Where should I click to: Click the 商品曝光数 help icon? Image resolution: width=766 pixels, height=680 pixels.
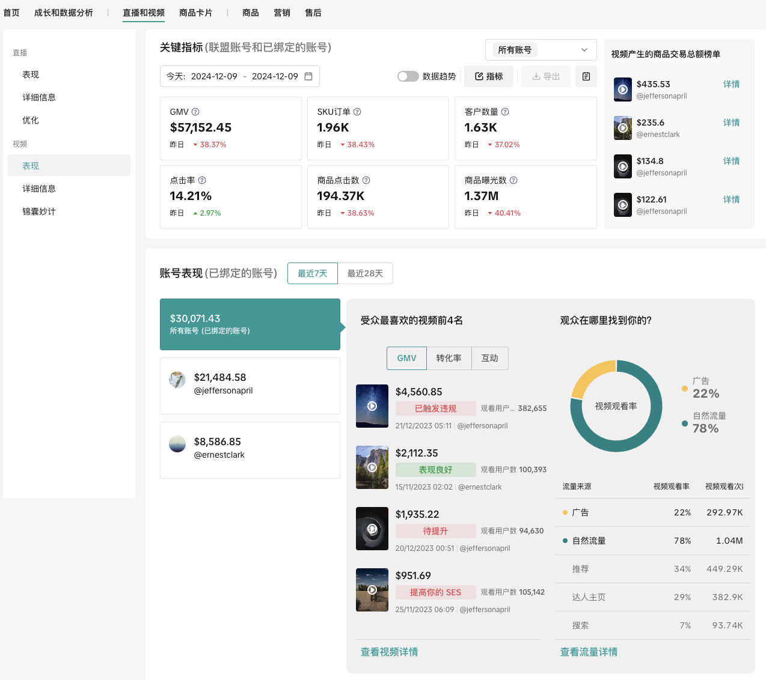pos(513,180)
